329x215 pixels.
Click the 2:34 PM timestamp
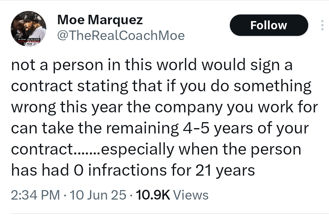pos(35,195)
